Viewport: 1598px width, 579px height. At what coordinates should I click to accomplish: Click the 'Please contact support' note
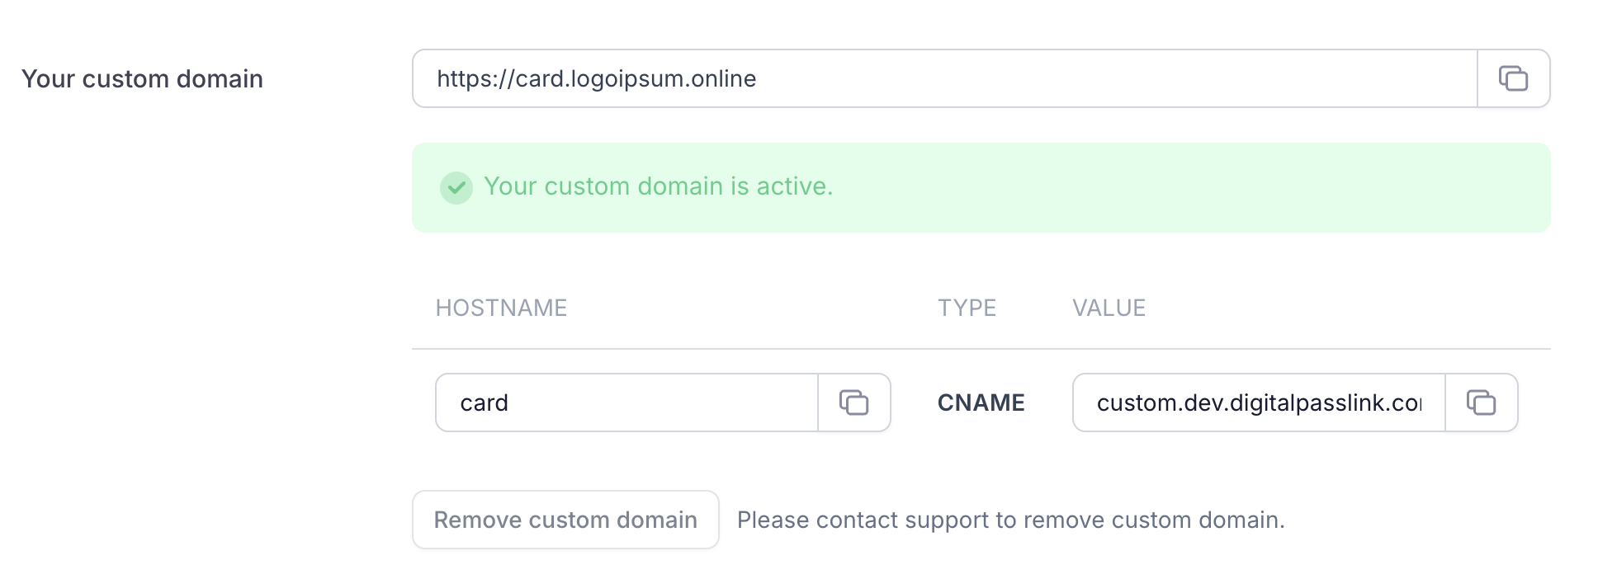(1010, 520)
